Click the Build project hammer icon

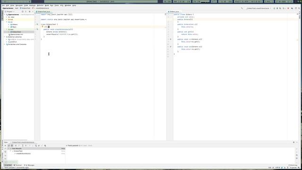[242, 8]
